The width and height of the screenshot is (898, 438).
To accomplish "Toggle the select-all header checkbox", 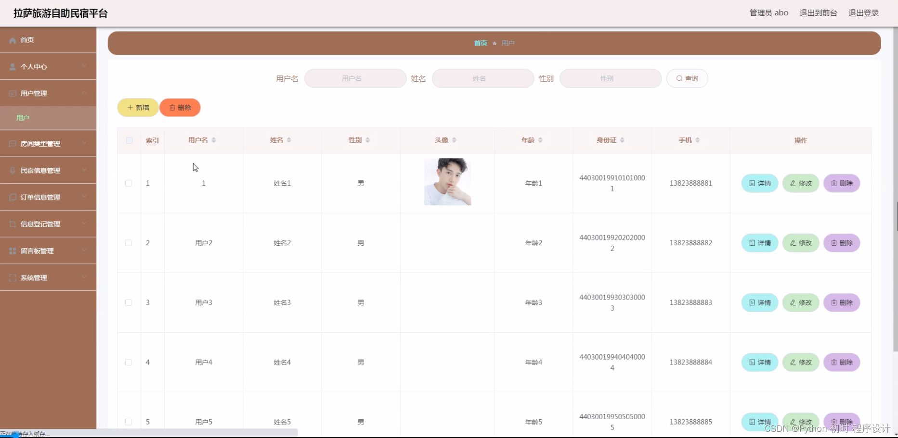I will pos(129,140).
